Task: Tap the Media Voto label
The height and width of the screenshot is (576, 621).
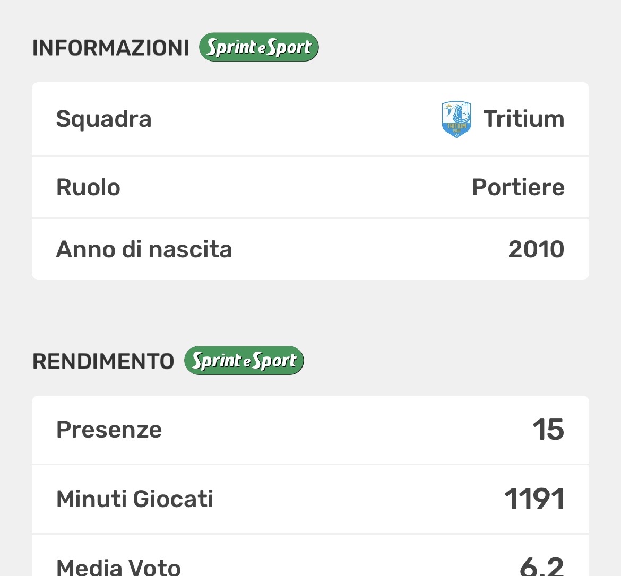Action: [118, 566]
